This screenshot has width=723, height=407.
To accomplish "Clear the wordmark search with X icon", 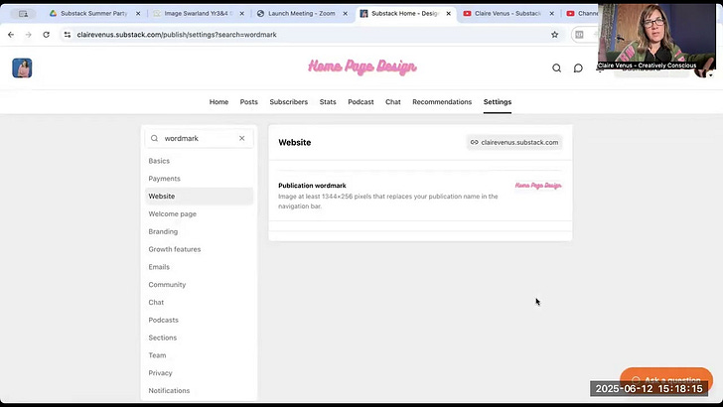I will click(x=241, y=138).
